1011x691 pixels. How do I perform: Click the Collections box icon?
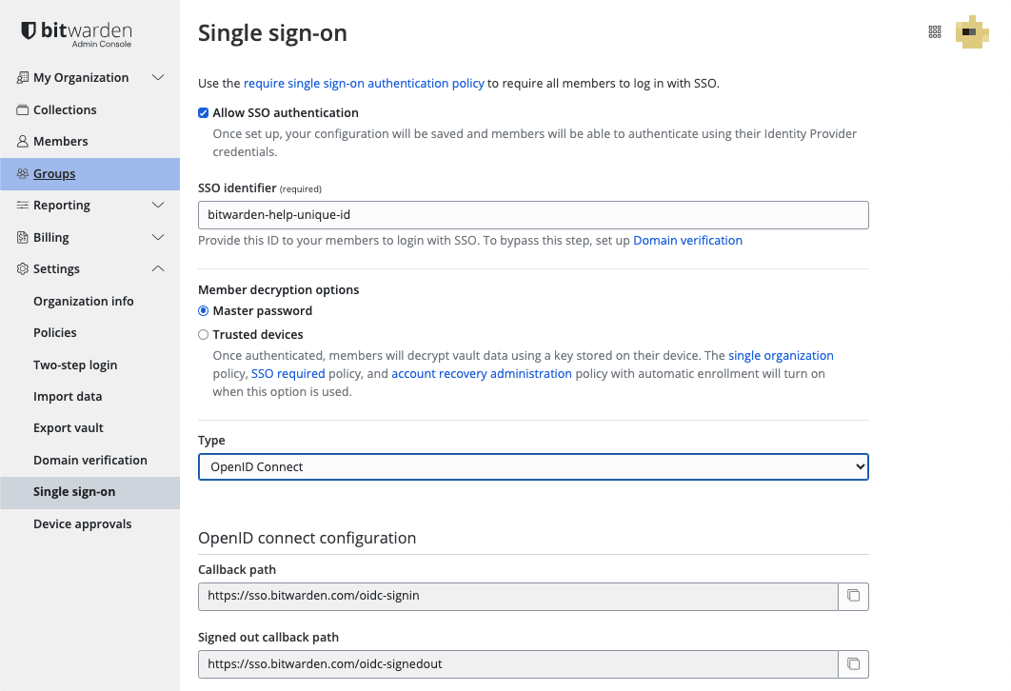tap(23, 109)
